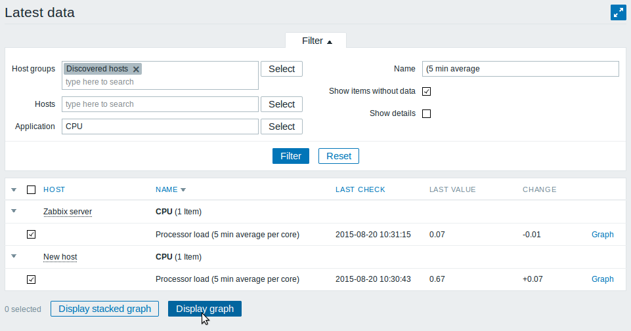Enable the Show details checkbox

click(427, 113)
